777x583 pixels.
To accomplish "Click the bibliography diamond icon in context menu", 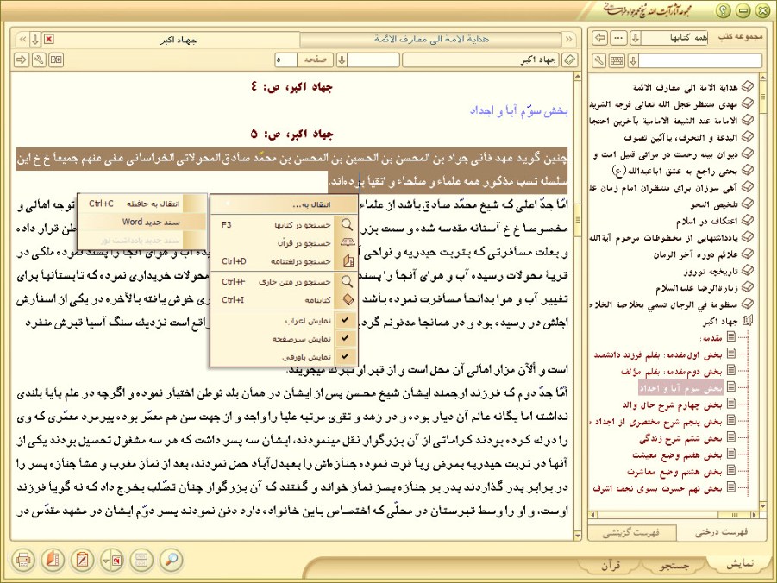I will tap(348, 300).
